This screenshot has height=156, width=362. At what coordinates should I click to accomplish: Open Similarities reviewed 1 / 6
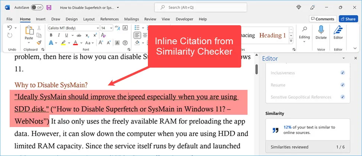(307, 147)
